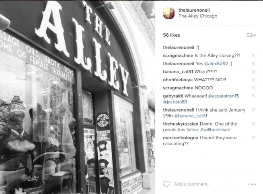Screen dimensions: 263x194
Task: Delete the 'NOOOO' comment from scragmachine
Action: (x=253, y=88)
